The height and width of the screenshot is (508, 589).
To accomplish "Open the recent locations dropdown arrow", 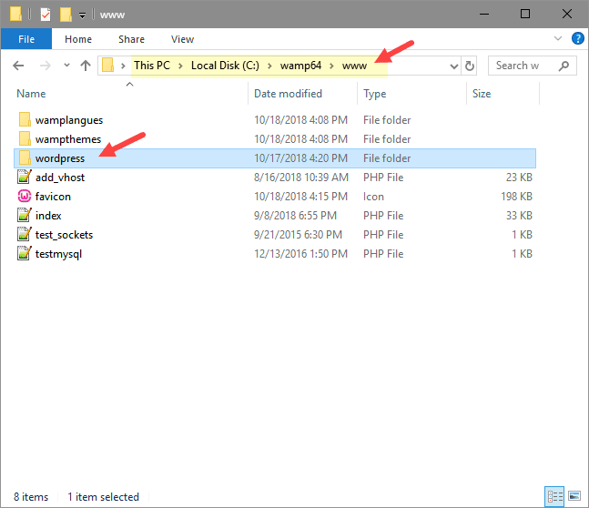I will 66,65.
